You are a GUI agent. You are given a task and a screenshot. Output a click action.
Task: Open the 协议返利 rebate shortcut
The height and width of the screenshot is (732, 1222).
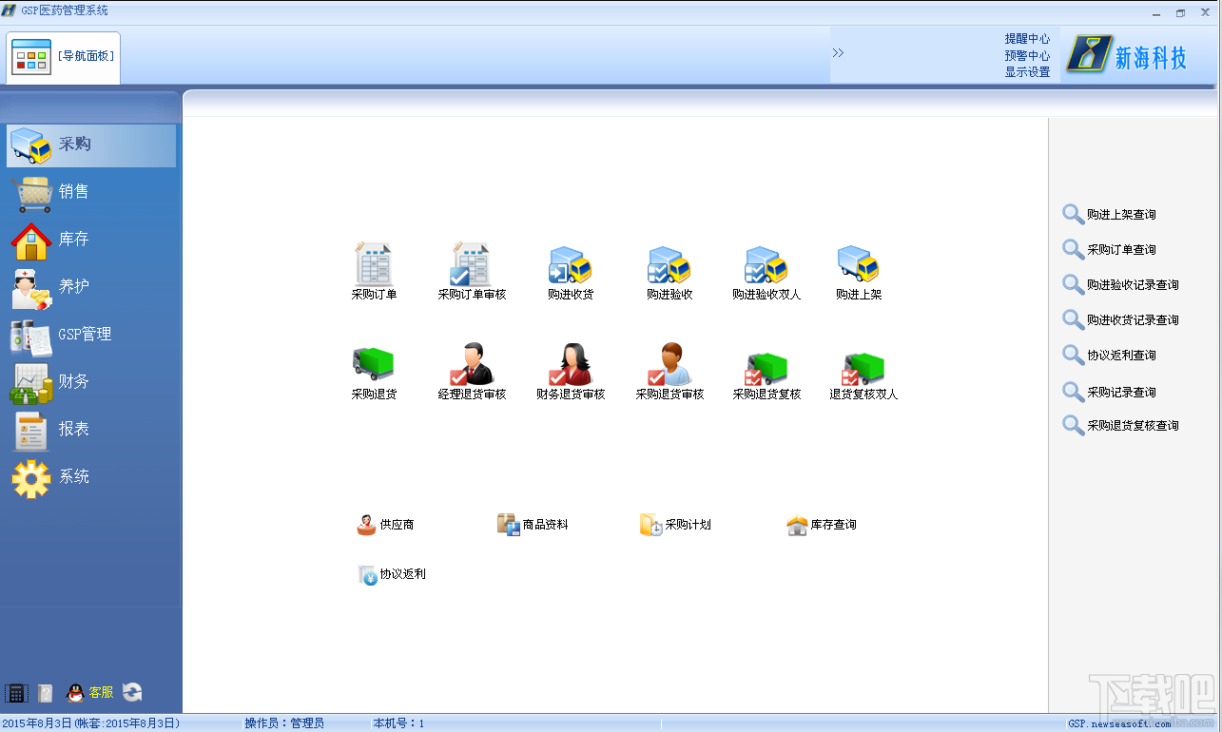point(392,574)
